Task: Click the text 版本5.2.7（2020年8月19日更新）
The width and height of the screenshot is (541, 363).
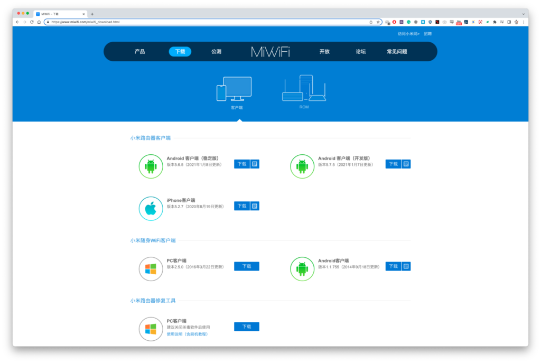Action: pyautogui.click(x=195, y=207)
